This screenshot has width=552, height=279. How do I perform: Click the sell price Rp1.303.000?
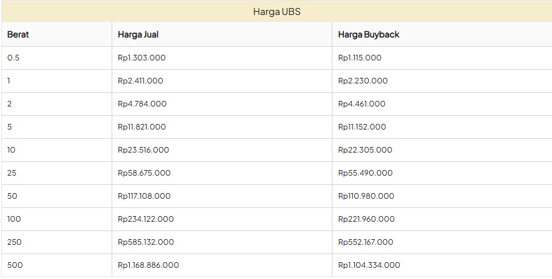[142, 57]
